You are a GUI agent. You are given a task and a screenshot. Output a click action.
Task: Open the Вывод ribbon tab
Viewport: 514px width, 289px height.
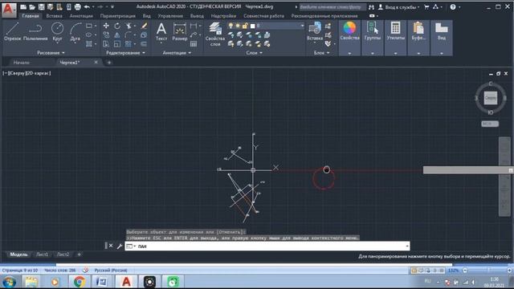point(197,16)
